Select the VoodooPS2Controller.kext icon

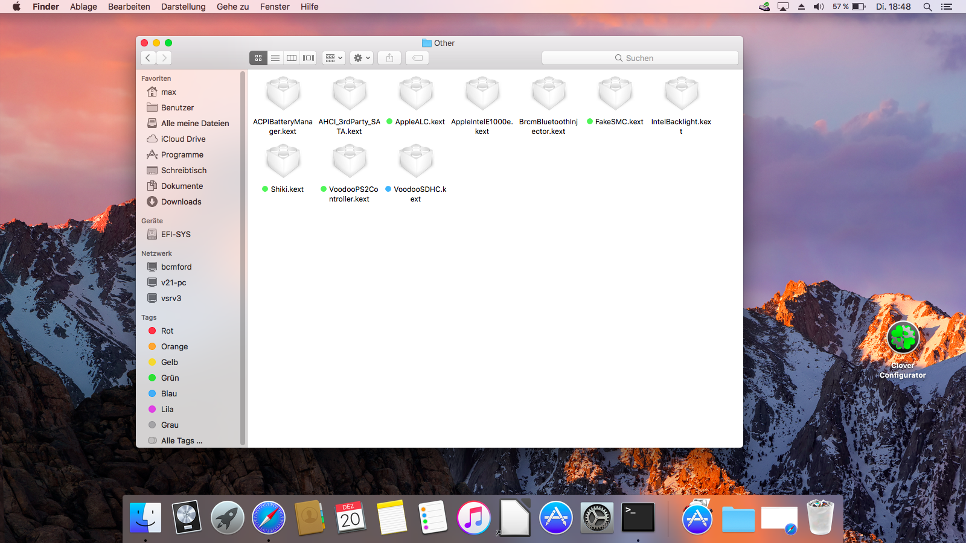(350, 161)
